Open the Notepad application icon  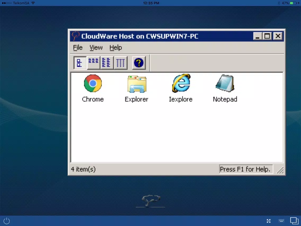[225, 83]
